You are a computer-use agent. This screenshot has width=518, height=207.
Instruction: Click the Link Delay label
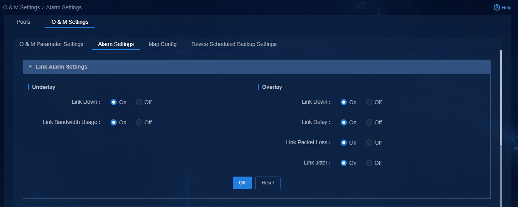coord(316,122)
